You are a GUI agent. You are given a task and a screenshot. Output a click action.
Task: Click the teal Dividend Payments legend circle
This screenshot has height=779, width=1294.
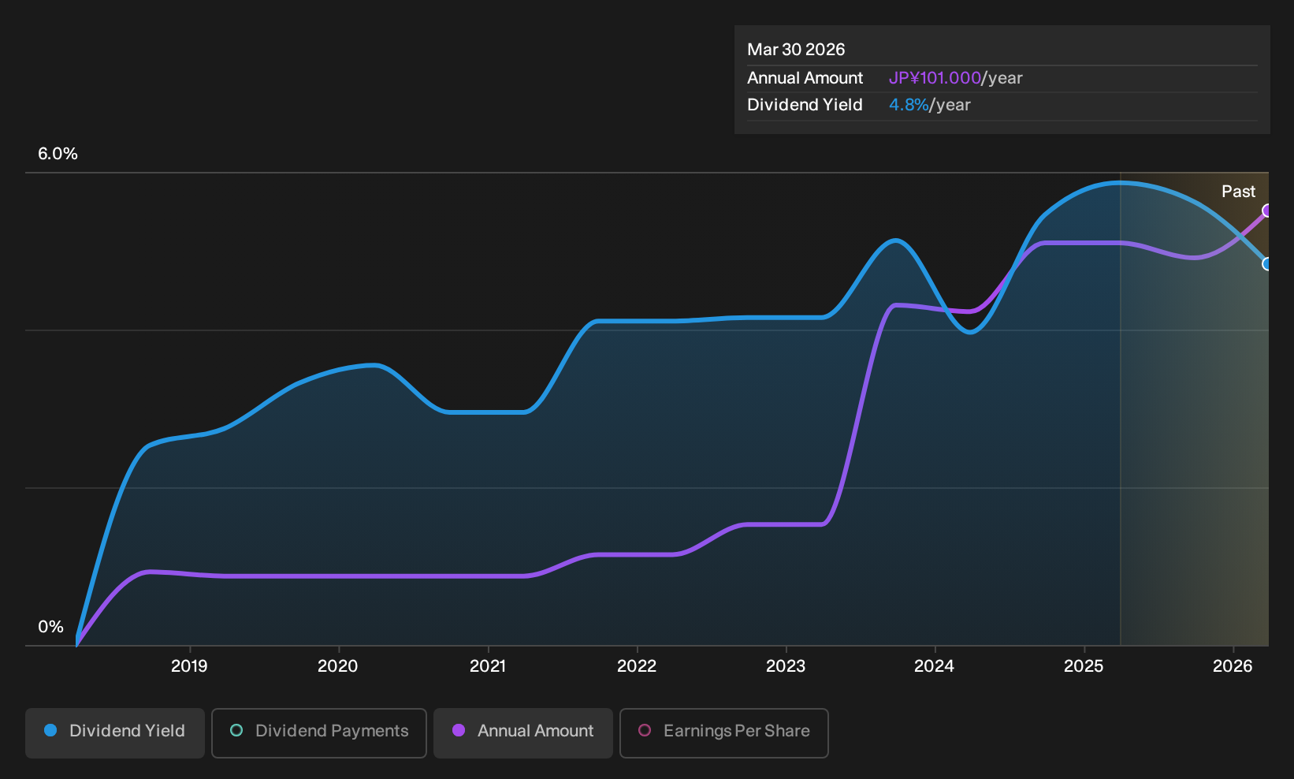(x=236, y=730)
